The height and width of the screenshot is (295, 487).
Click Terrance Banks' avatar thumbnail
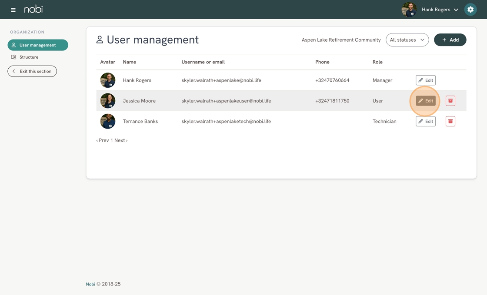(x=108, y=121)
